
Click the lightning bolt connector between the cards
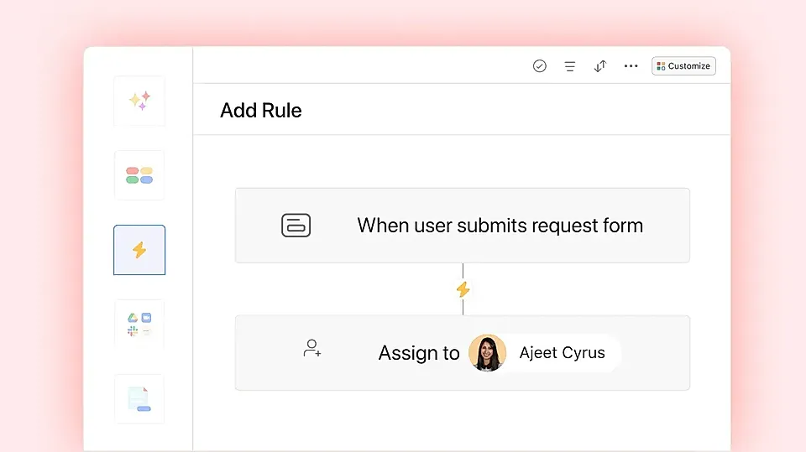tap(463, 289)
